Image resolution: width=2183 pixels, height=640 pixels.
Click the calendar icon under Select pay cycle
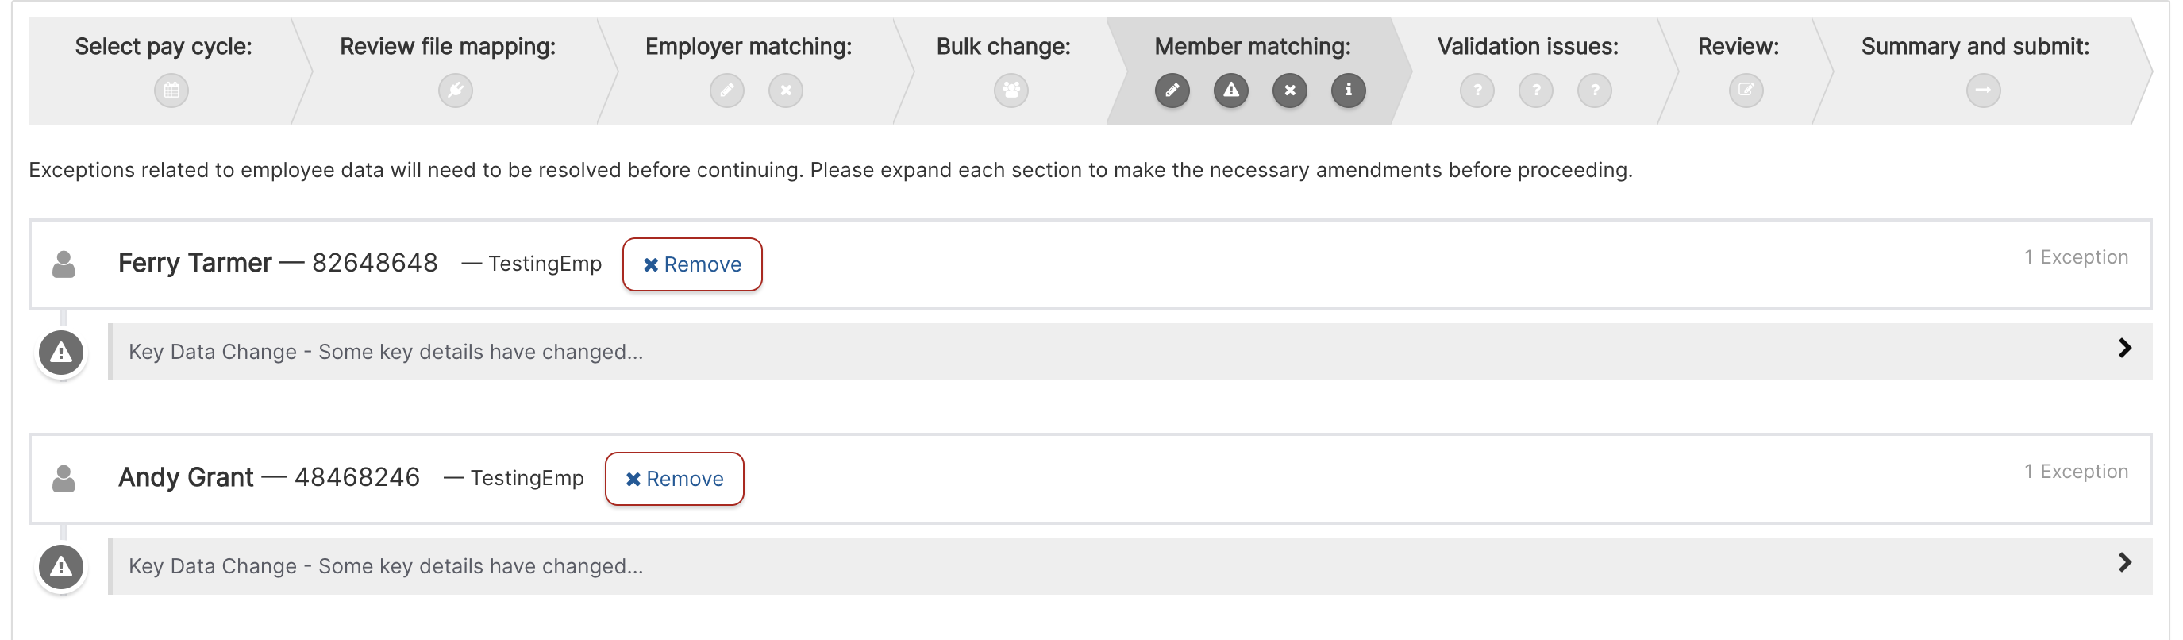[x=171, y=90]
